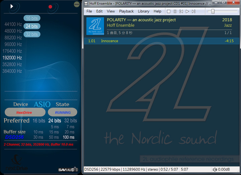
Task: Open the File menu
Action: click(x=89, y=11)
